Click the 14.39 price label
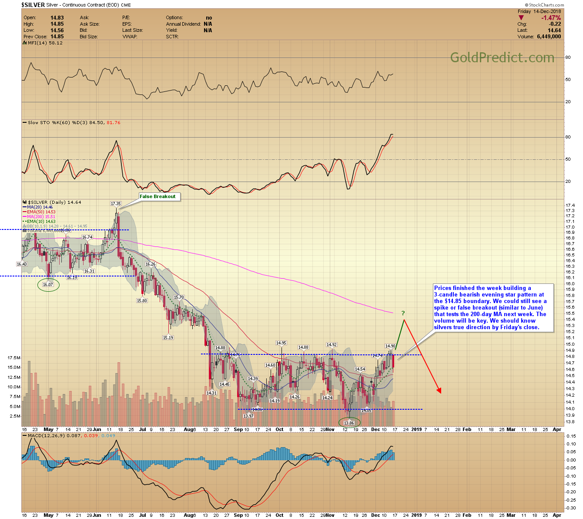 253,379
